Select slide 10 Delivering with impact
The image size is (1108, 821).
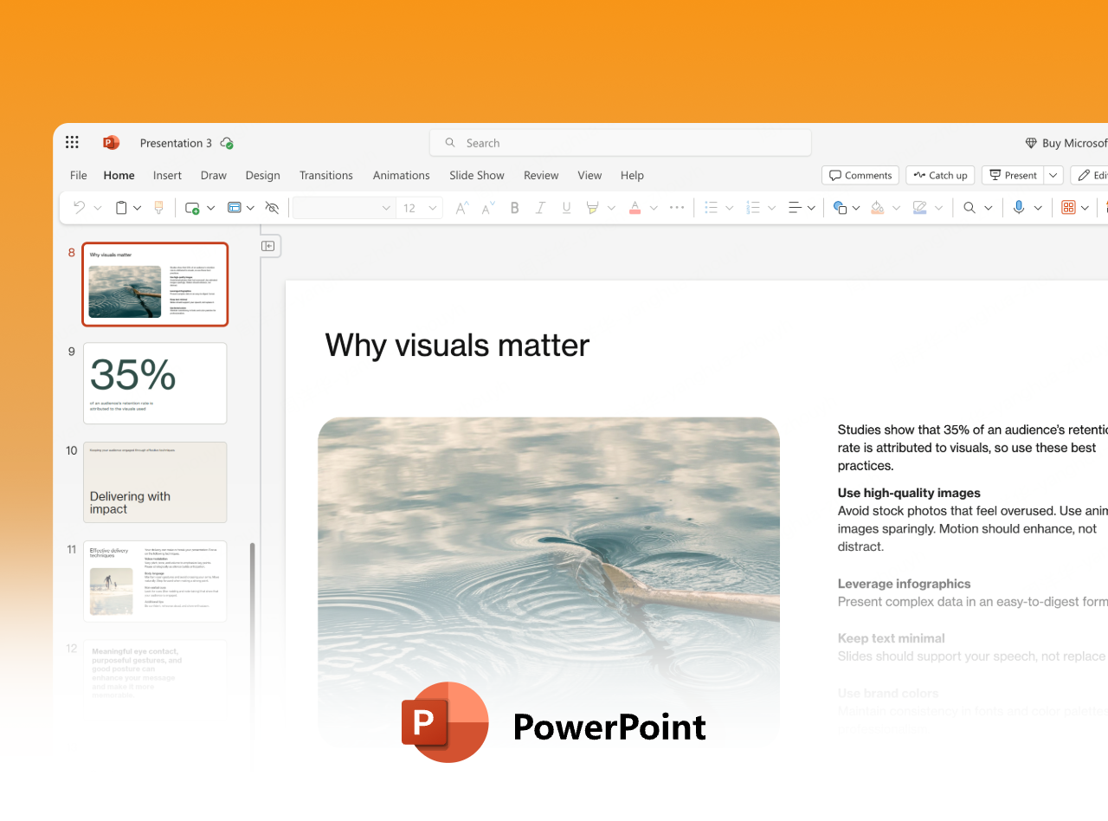point(155,482)
